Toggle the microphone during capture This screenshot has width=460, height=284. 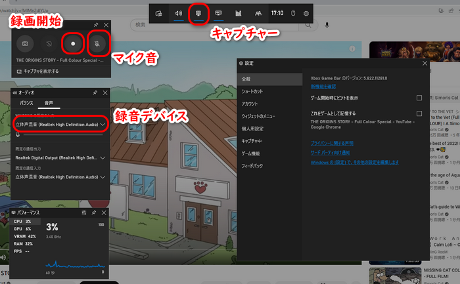pyautogui.click(x=97, y=43)
